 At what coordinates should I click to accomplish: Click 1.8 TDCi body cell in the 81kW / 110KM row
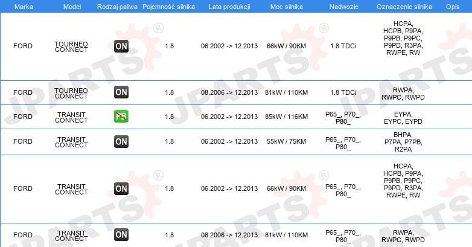click(343, 92)
